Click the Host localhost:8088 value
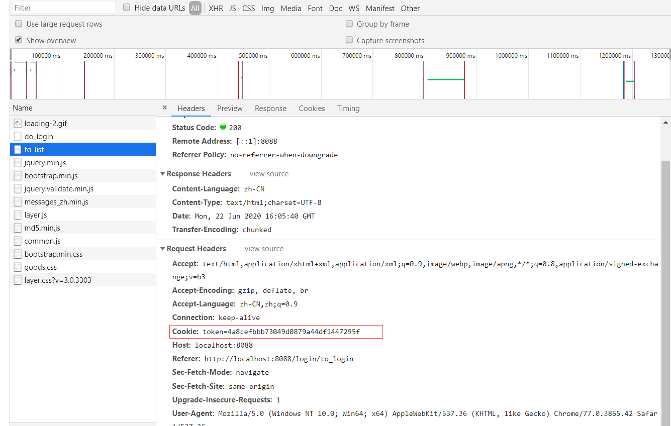The image size is (671, 426). click(x=224, y=346)
